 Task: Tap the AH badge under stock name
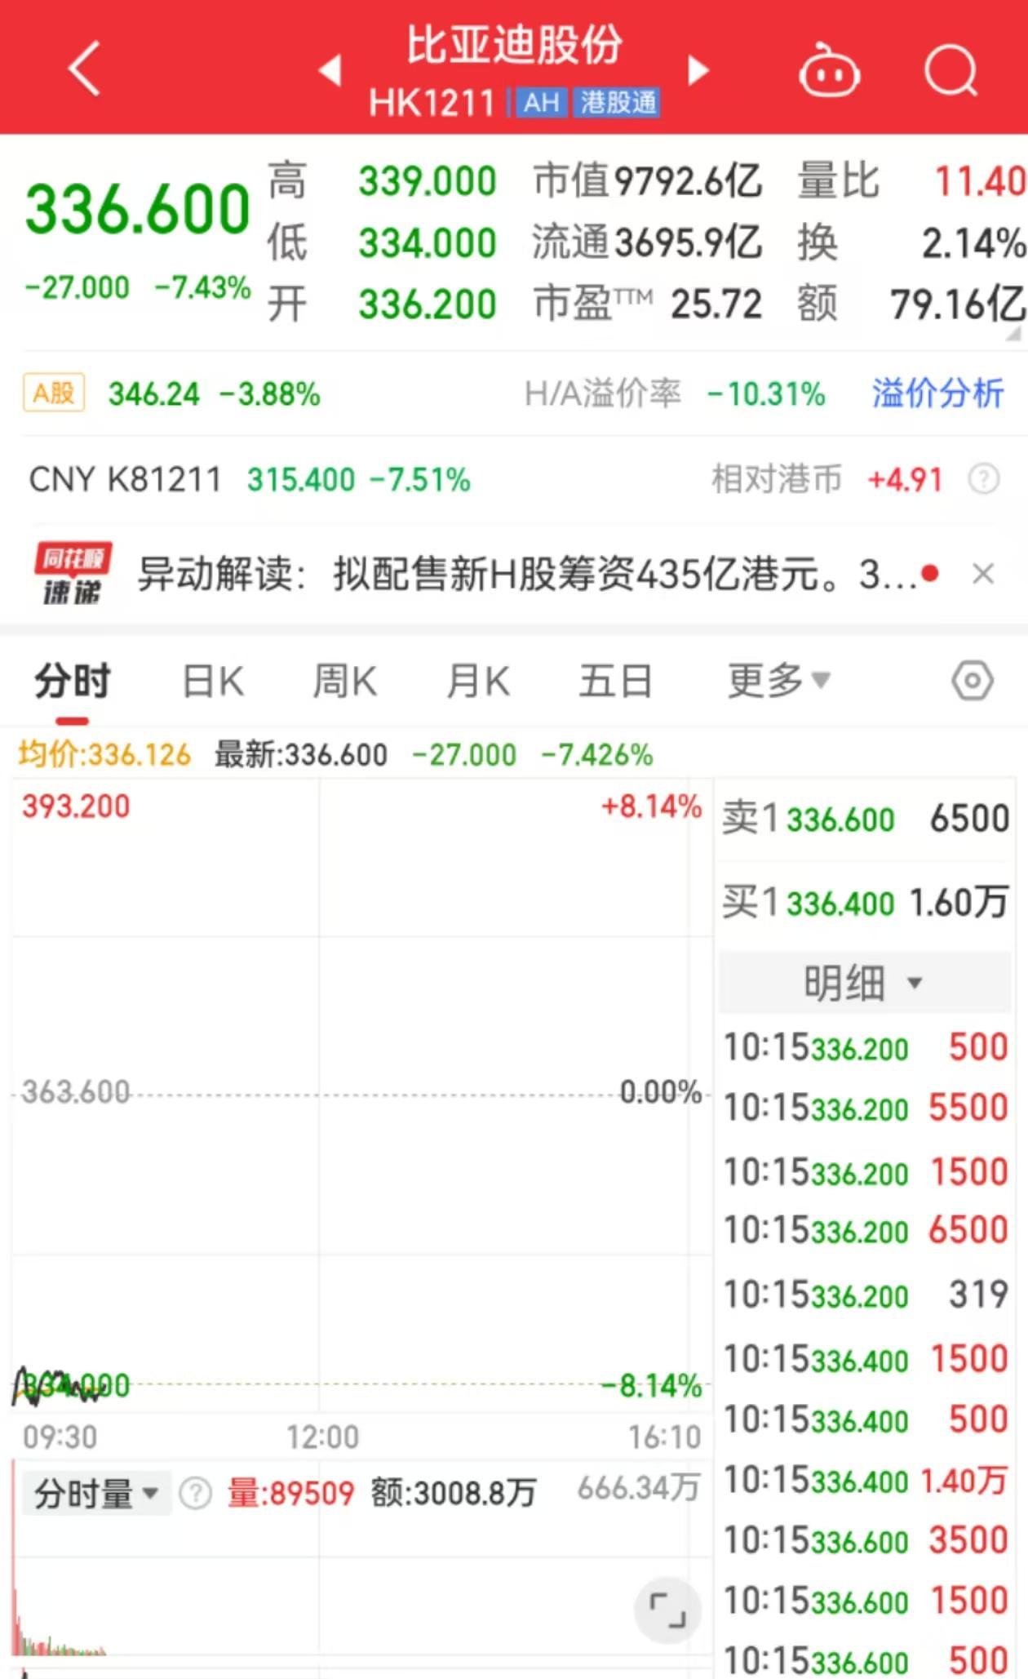pos(541,103)
